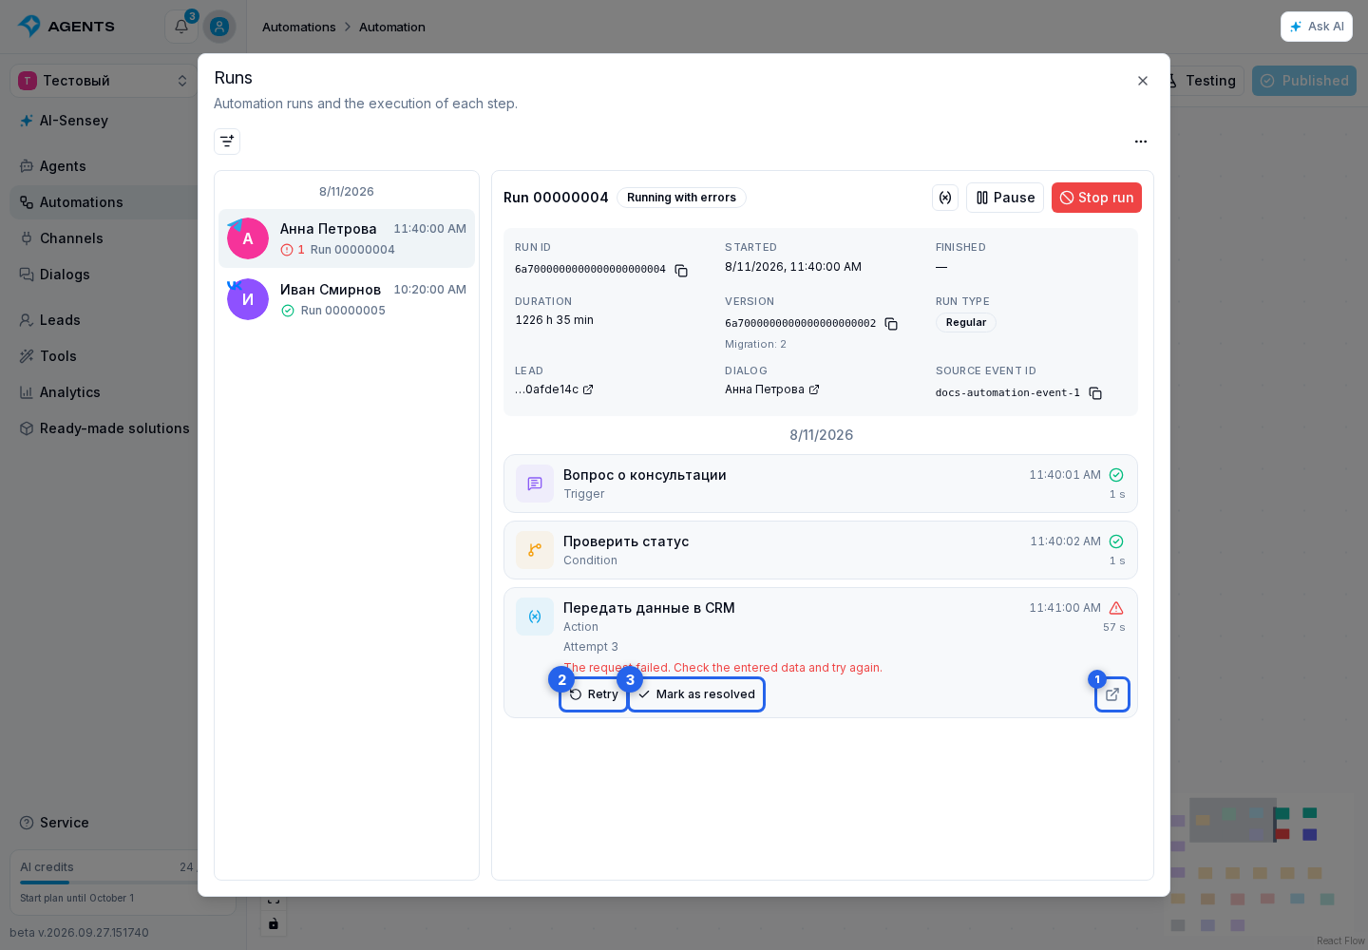Click the Передать данные в CRM step title

[x=649, y=608]
